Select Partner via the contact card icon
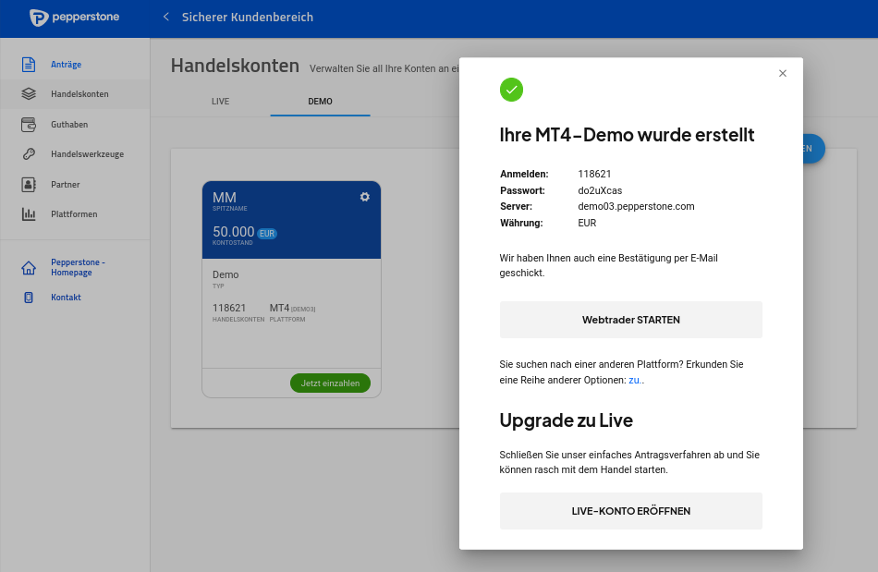The image size is (878, 572). [x=29, y=184]
